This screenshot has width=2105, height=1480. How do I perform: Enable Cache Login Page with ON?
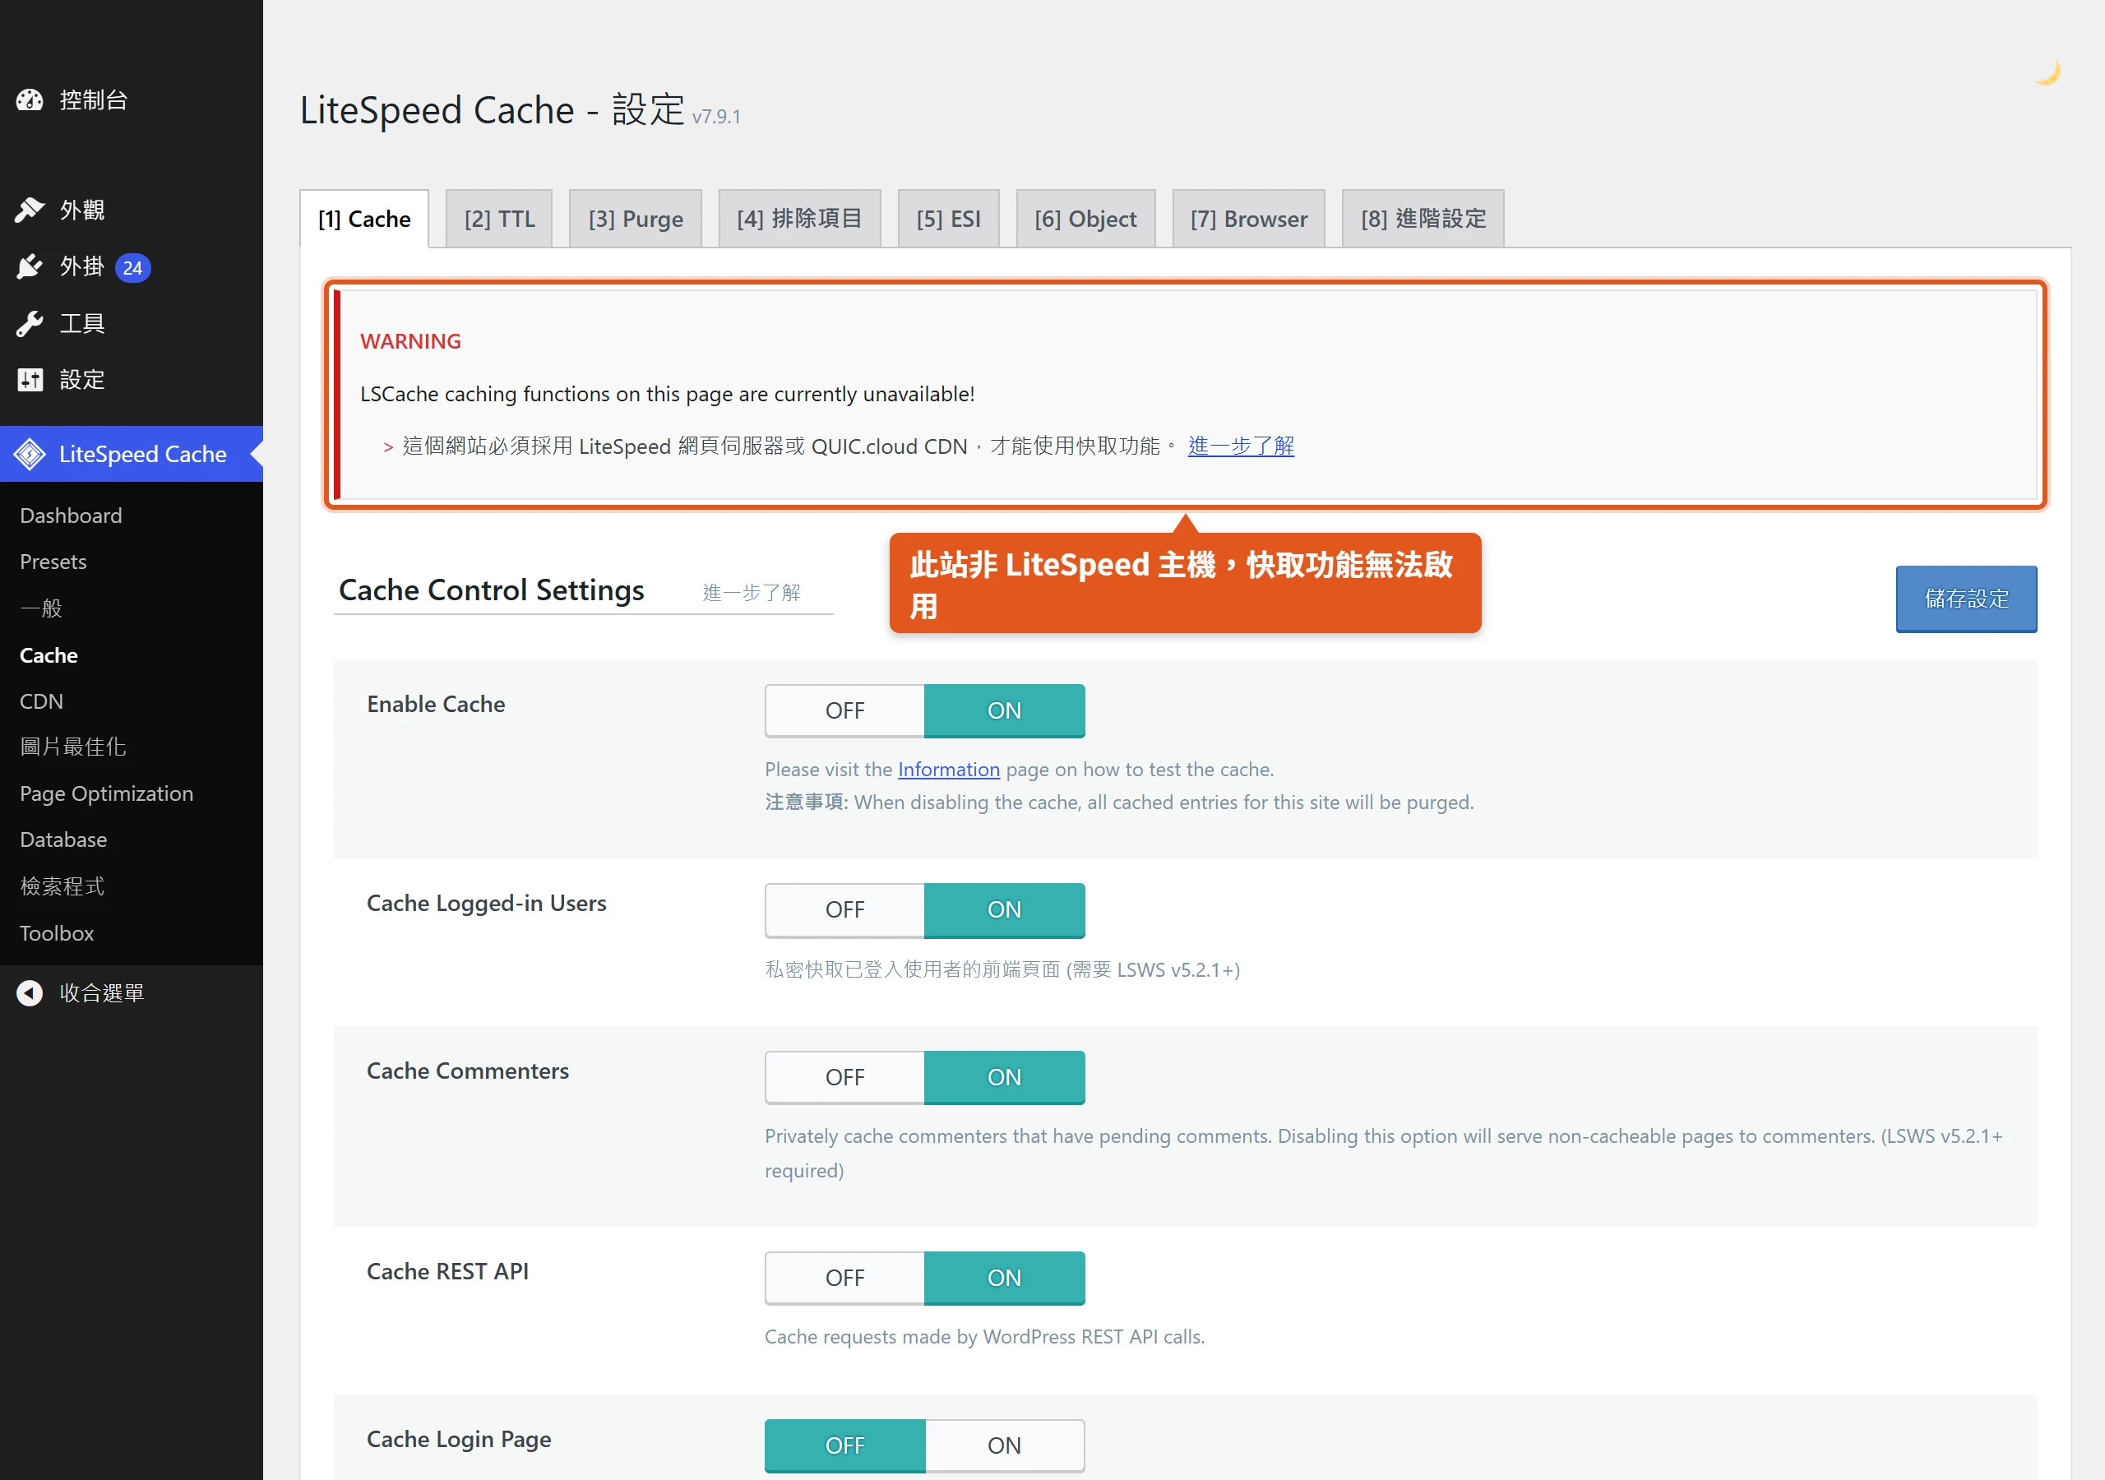click(x=1004, y=1446)
